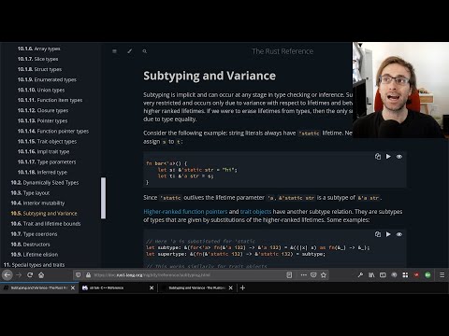Open the grid extension icon in the toolbar
449x336 pixels.
405,275
